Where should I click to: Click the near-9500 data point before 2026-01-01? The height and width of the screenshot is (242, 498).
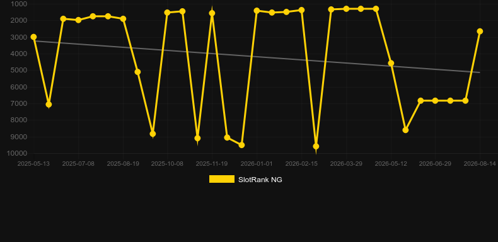[241, 145]
